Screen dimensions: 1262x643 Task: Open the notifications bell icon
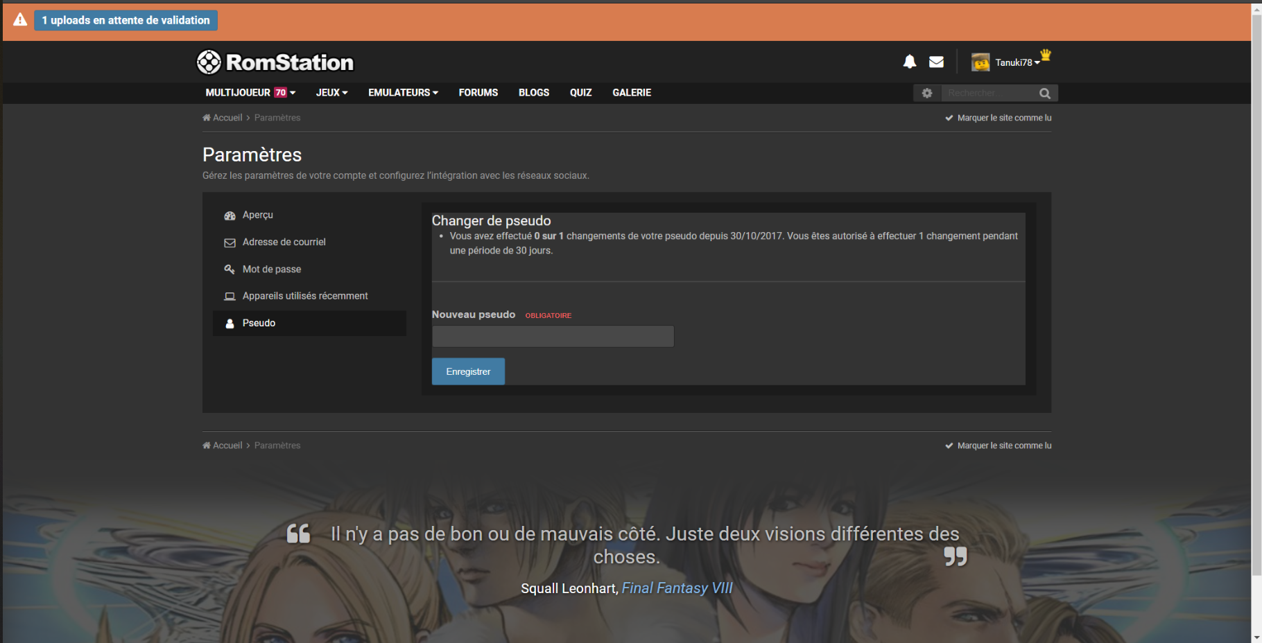pos(910,62)
